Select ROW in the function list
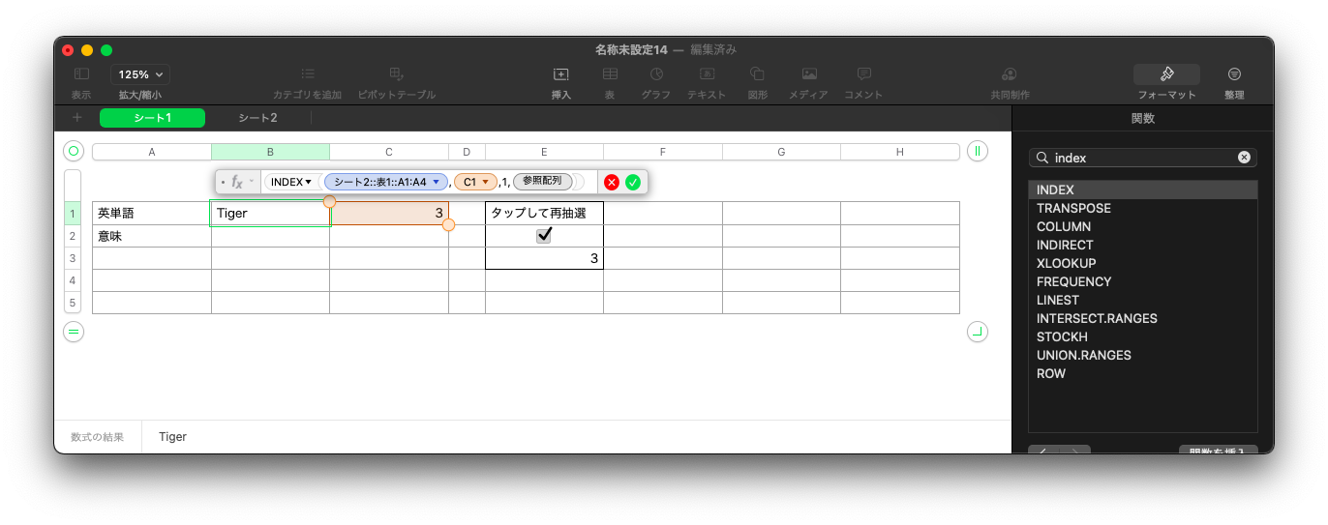 pyautogui.click(x=1142, y=373)
